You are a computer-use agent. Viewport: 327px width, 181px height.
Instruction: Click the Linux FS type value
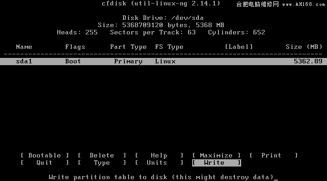coord(165,61)
